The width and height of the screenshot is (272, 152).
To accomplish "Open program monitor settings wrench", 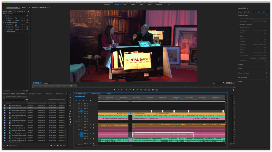I will tap(224, 83).
